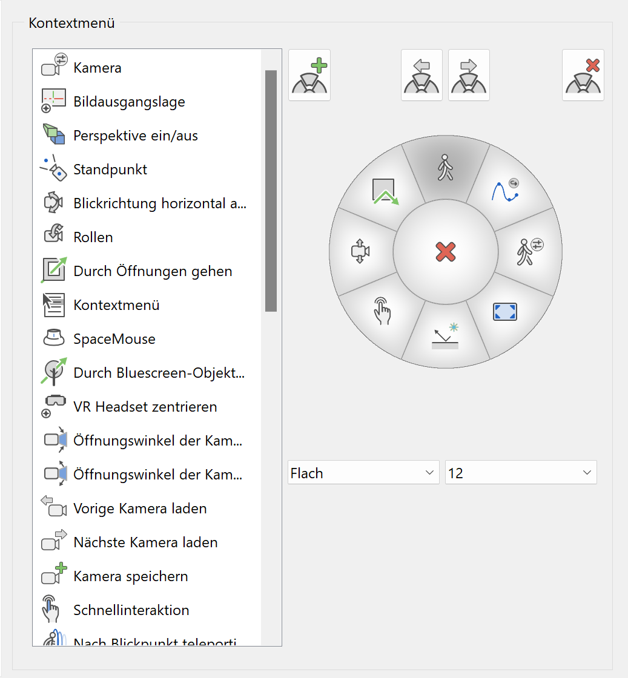This screenshot has height=678, width=628.
Task: Click the list's vertical scrollbar thumb
Action: coord(271,191)
